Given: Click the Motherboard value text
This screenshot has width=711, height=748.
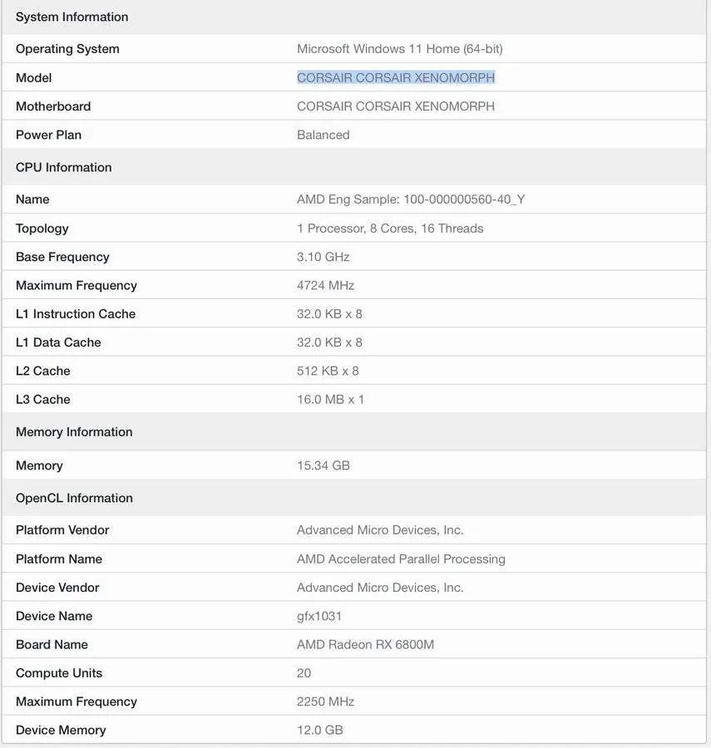Looking at the screenshot, I should (396, 106).
